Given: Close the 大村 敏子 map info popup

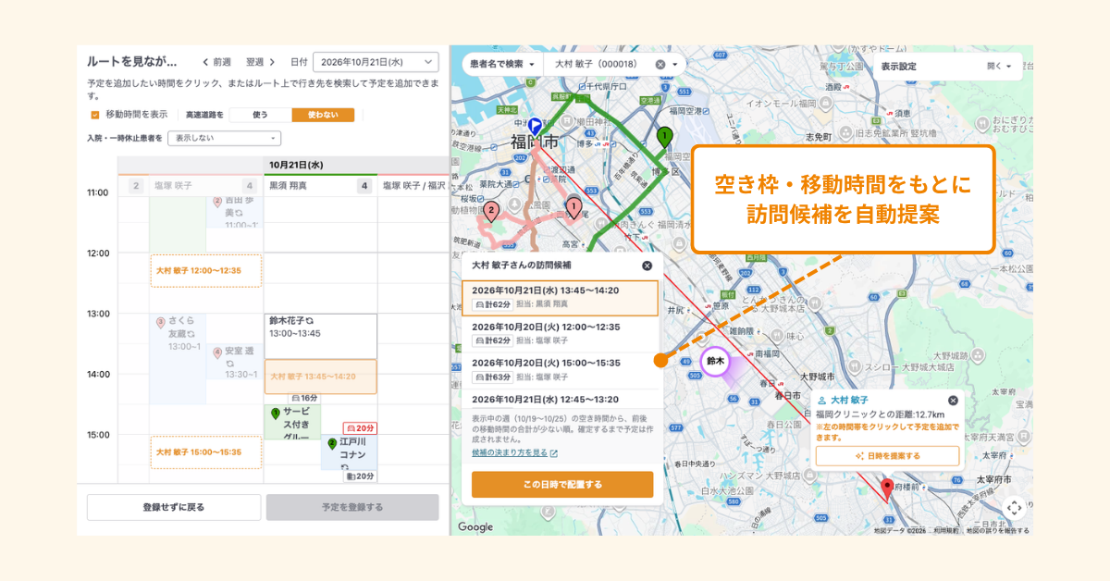Looking at the screenshot, I should tap(953, 401).
